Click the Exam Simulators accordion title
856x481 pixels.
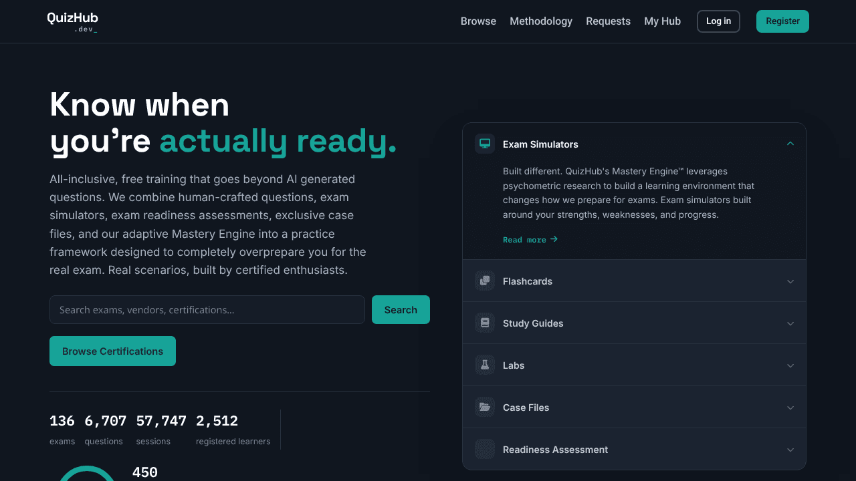click(540, 144)
